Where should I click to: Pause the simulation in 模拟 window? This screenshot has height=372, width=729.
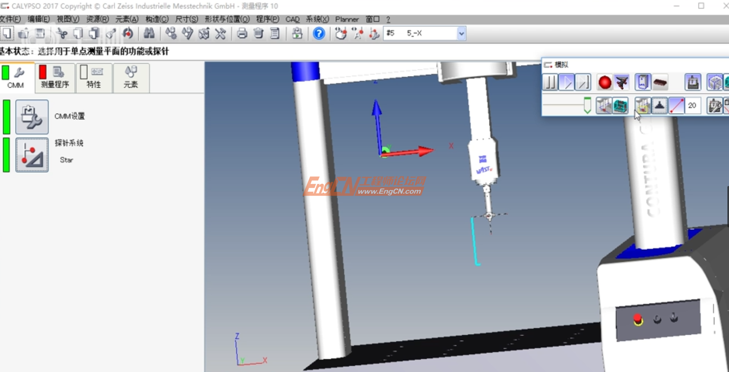coord(550,82)
